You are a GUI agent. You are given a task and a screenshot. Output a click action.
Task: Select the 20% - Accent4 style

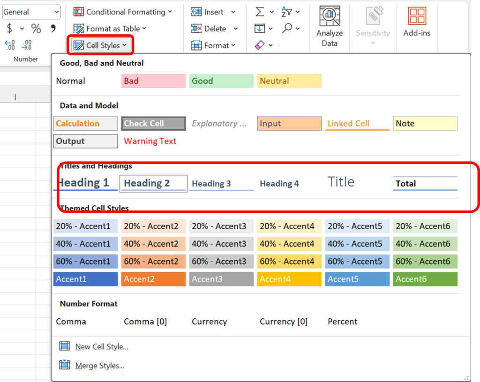tap(289, 226)
